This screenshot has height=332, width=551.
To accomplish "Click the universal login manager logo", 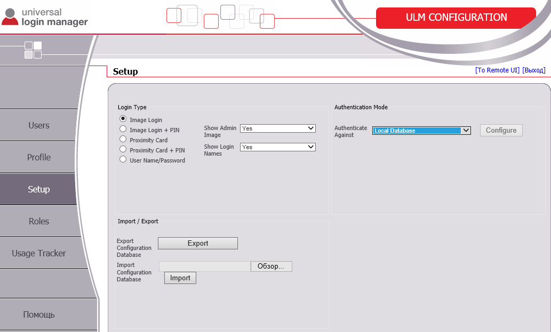I will point(45,17).
